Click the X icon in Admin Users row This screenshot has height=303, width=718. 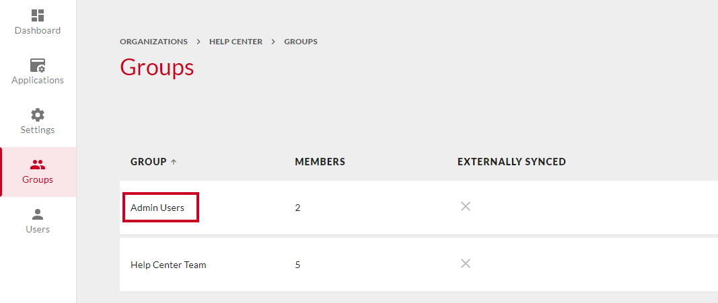(465, 206)
